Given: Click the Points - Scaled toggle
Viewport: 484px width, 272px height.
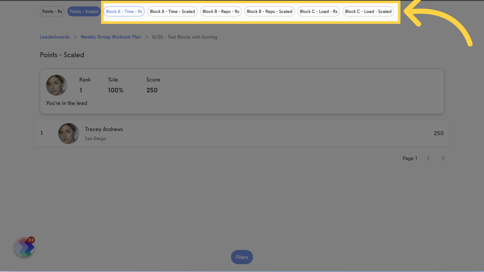Looking at the screenshot, I should coord(84,11).
